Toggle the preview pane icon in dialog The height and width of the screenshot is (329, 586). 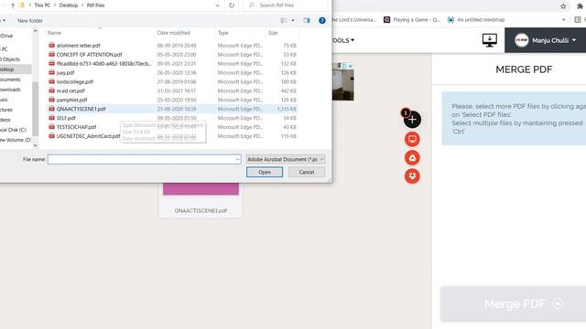tap(307, 20)
